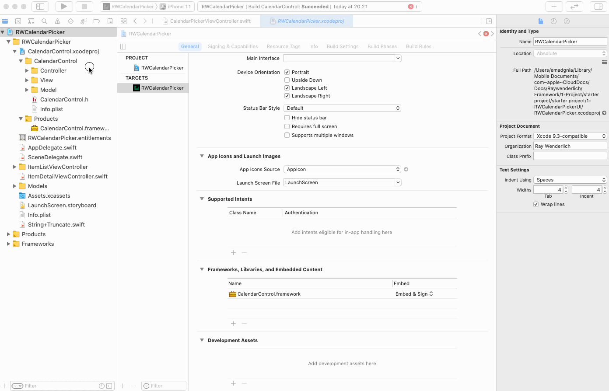The width and height of the screenshot is (609, 391).
Task: Open Status Bar Style dropdown
Action: coord(342,108)
